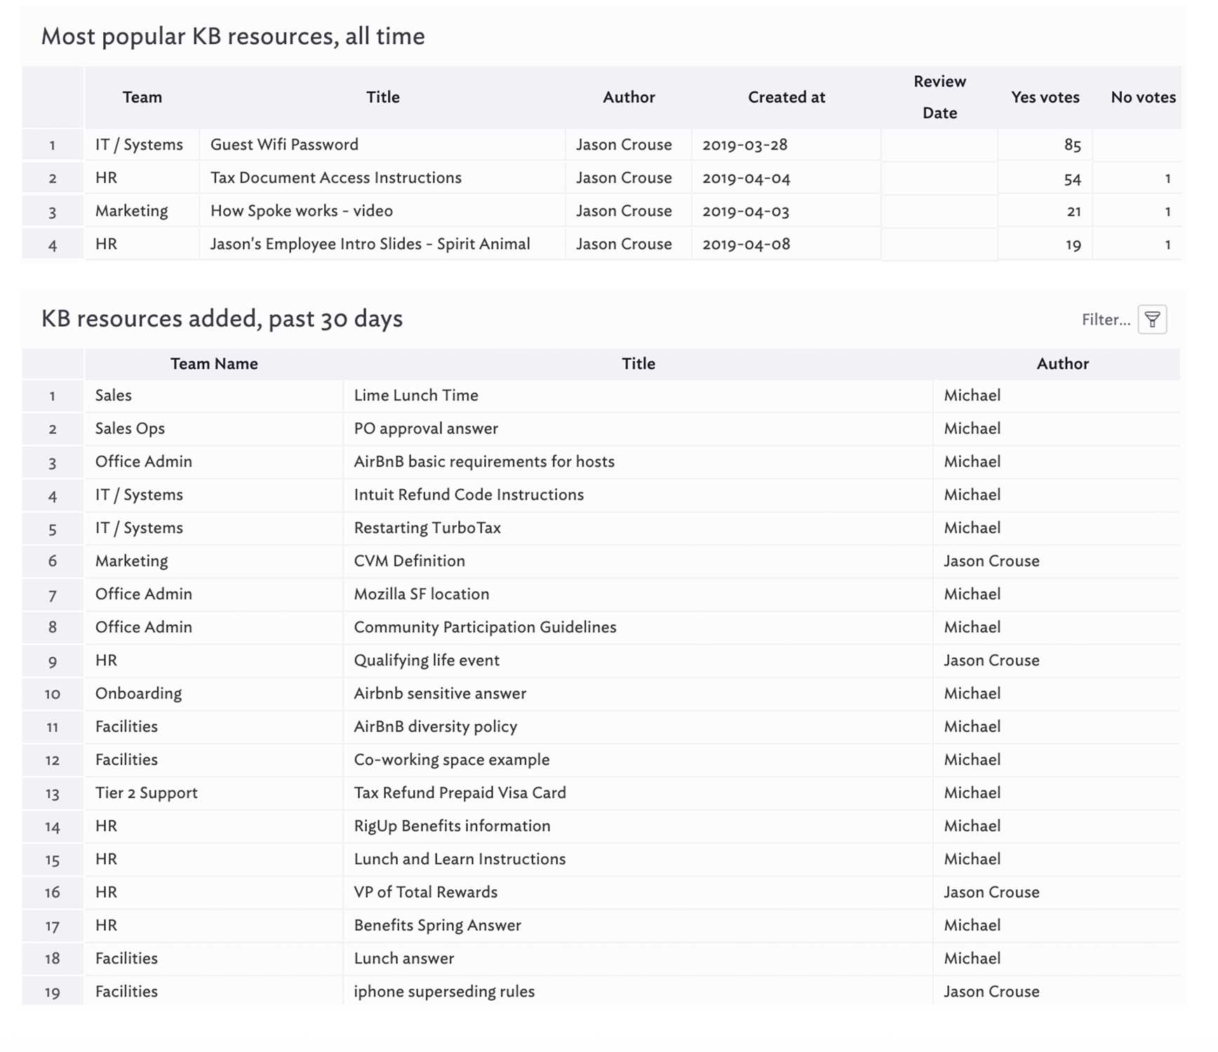Click the No votes column header
The image size is (1218, 1052).
(1143, 97)
